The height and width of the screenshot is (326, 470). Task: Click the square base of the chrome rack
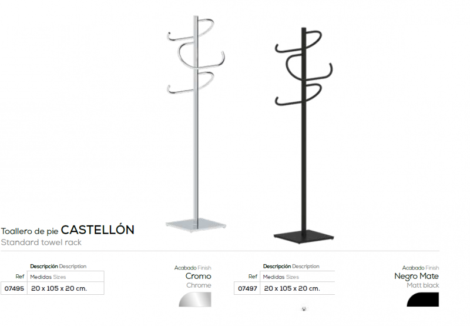(x=196, y=225)
